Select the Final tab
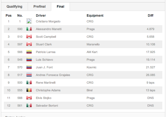167x117 pixels. click(61, 7)
